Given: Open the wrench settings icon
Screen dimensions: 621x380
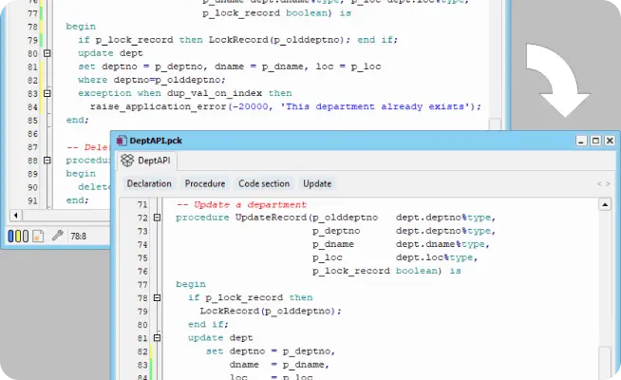Looking at the screenshot, I should click(x=57, y=235).
